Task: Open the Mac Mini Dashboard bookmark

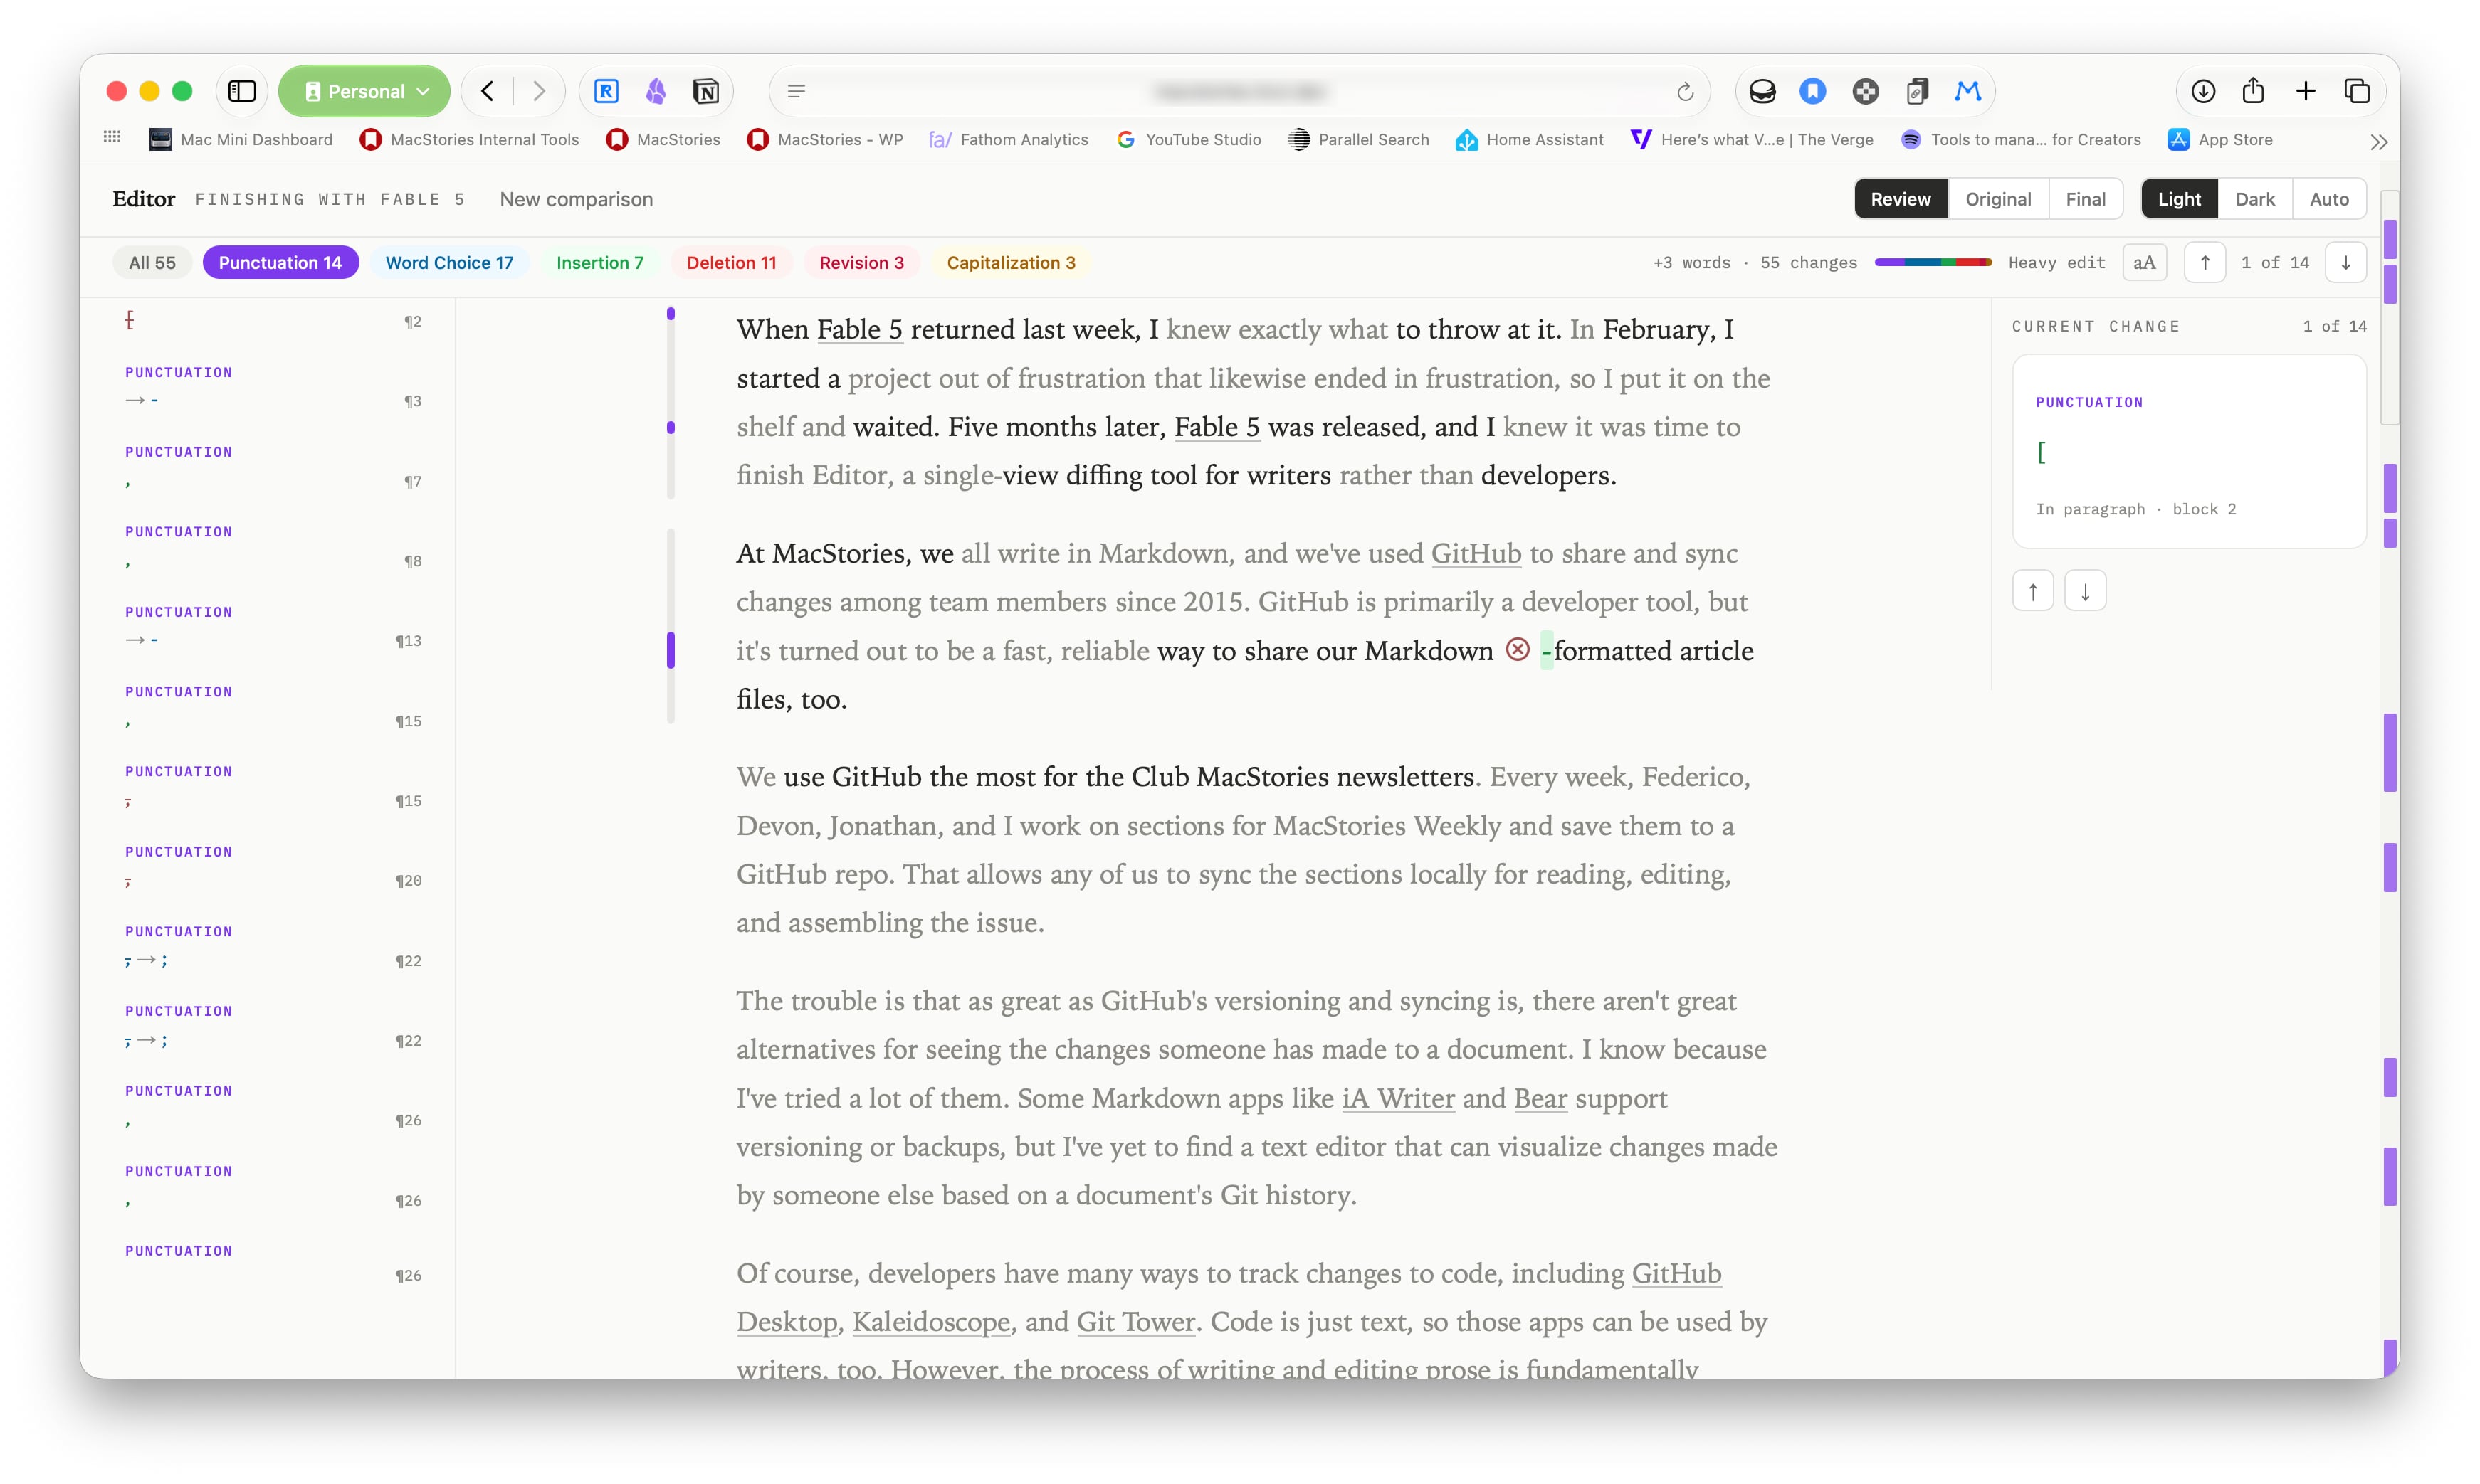Action: tap(241, 140)
